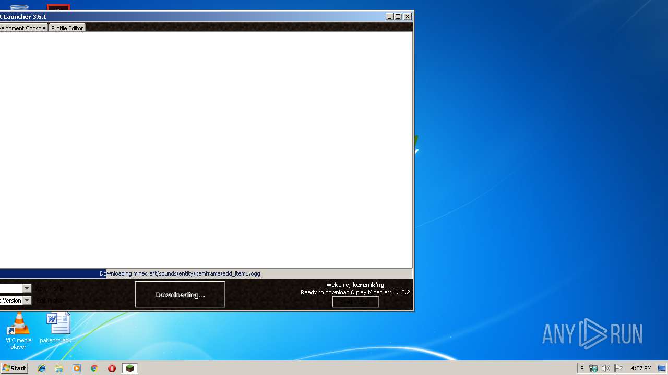Click the download progress bar
This screenshot has width=668, height=375.
click(x=206, y=273)
